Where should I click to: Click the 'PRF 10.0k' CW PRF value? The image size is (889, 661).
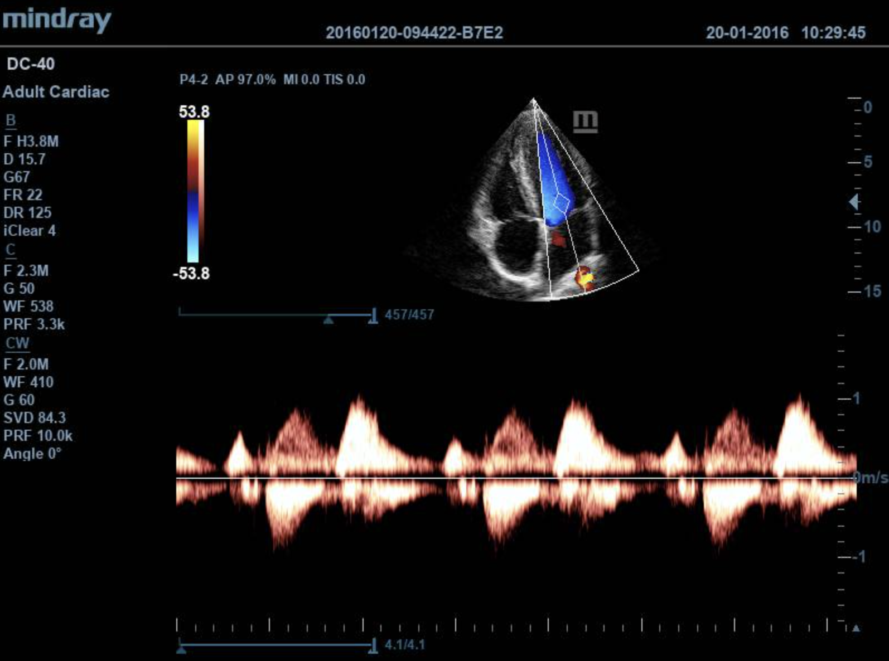point(38,436)
